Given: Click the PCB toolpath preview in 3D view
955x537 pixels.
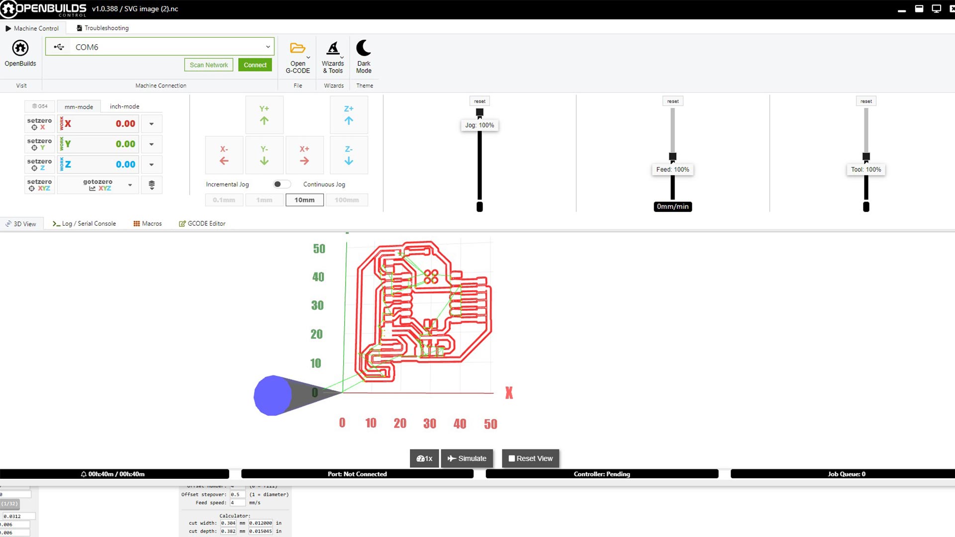Looking at the screenshot, I should tap(424, 312).
